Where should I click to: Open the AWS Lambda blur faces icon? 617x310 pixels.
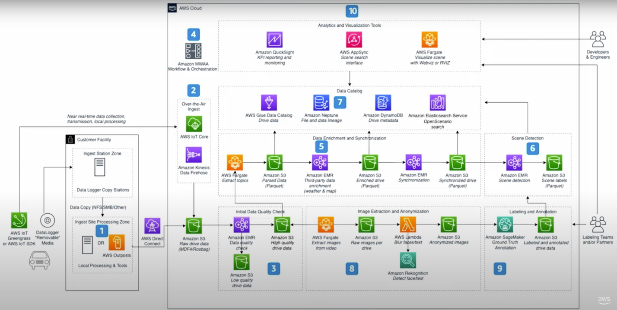coord(408,225)
